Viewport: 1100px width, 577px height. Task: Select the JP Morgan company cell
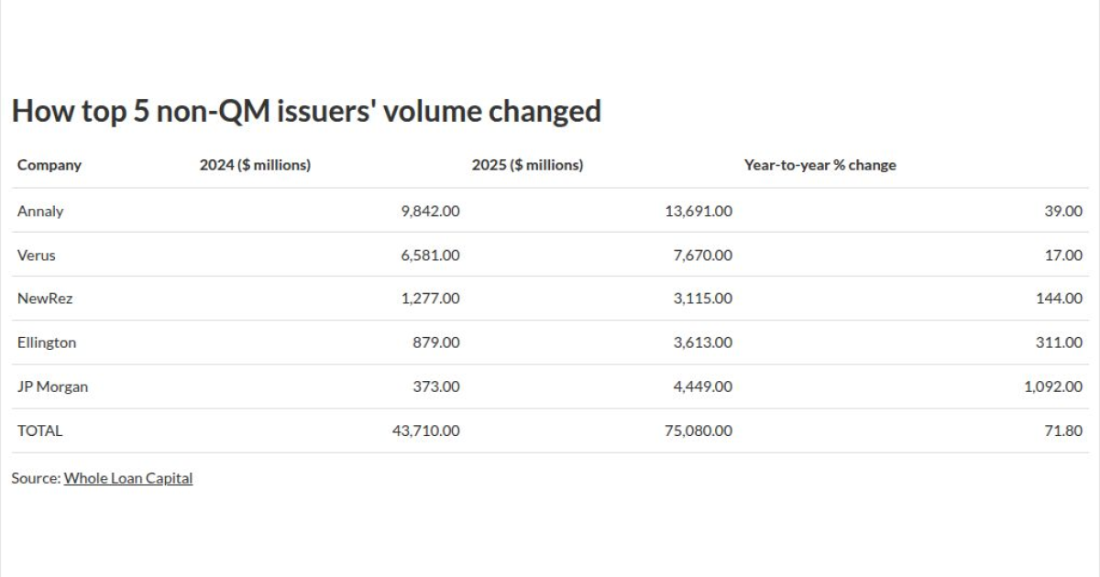tap(53, 386)
